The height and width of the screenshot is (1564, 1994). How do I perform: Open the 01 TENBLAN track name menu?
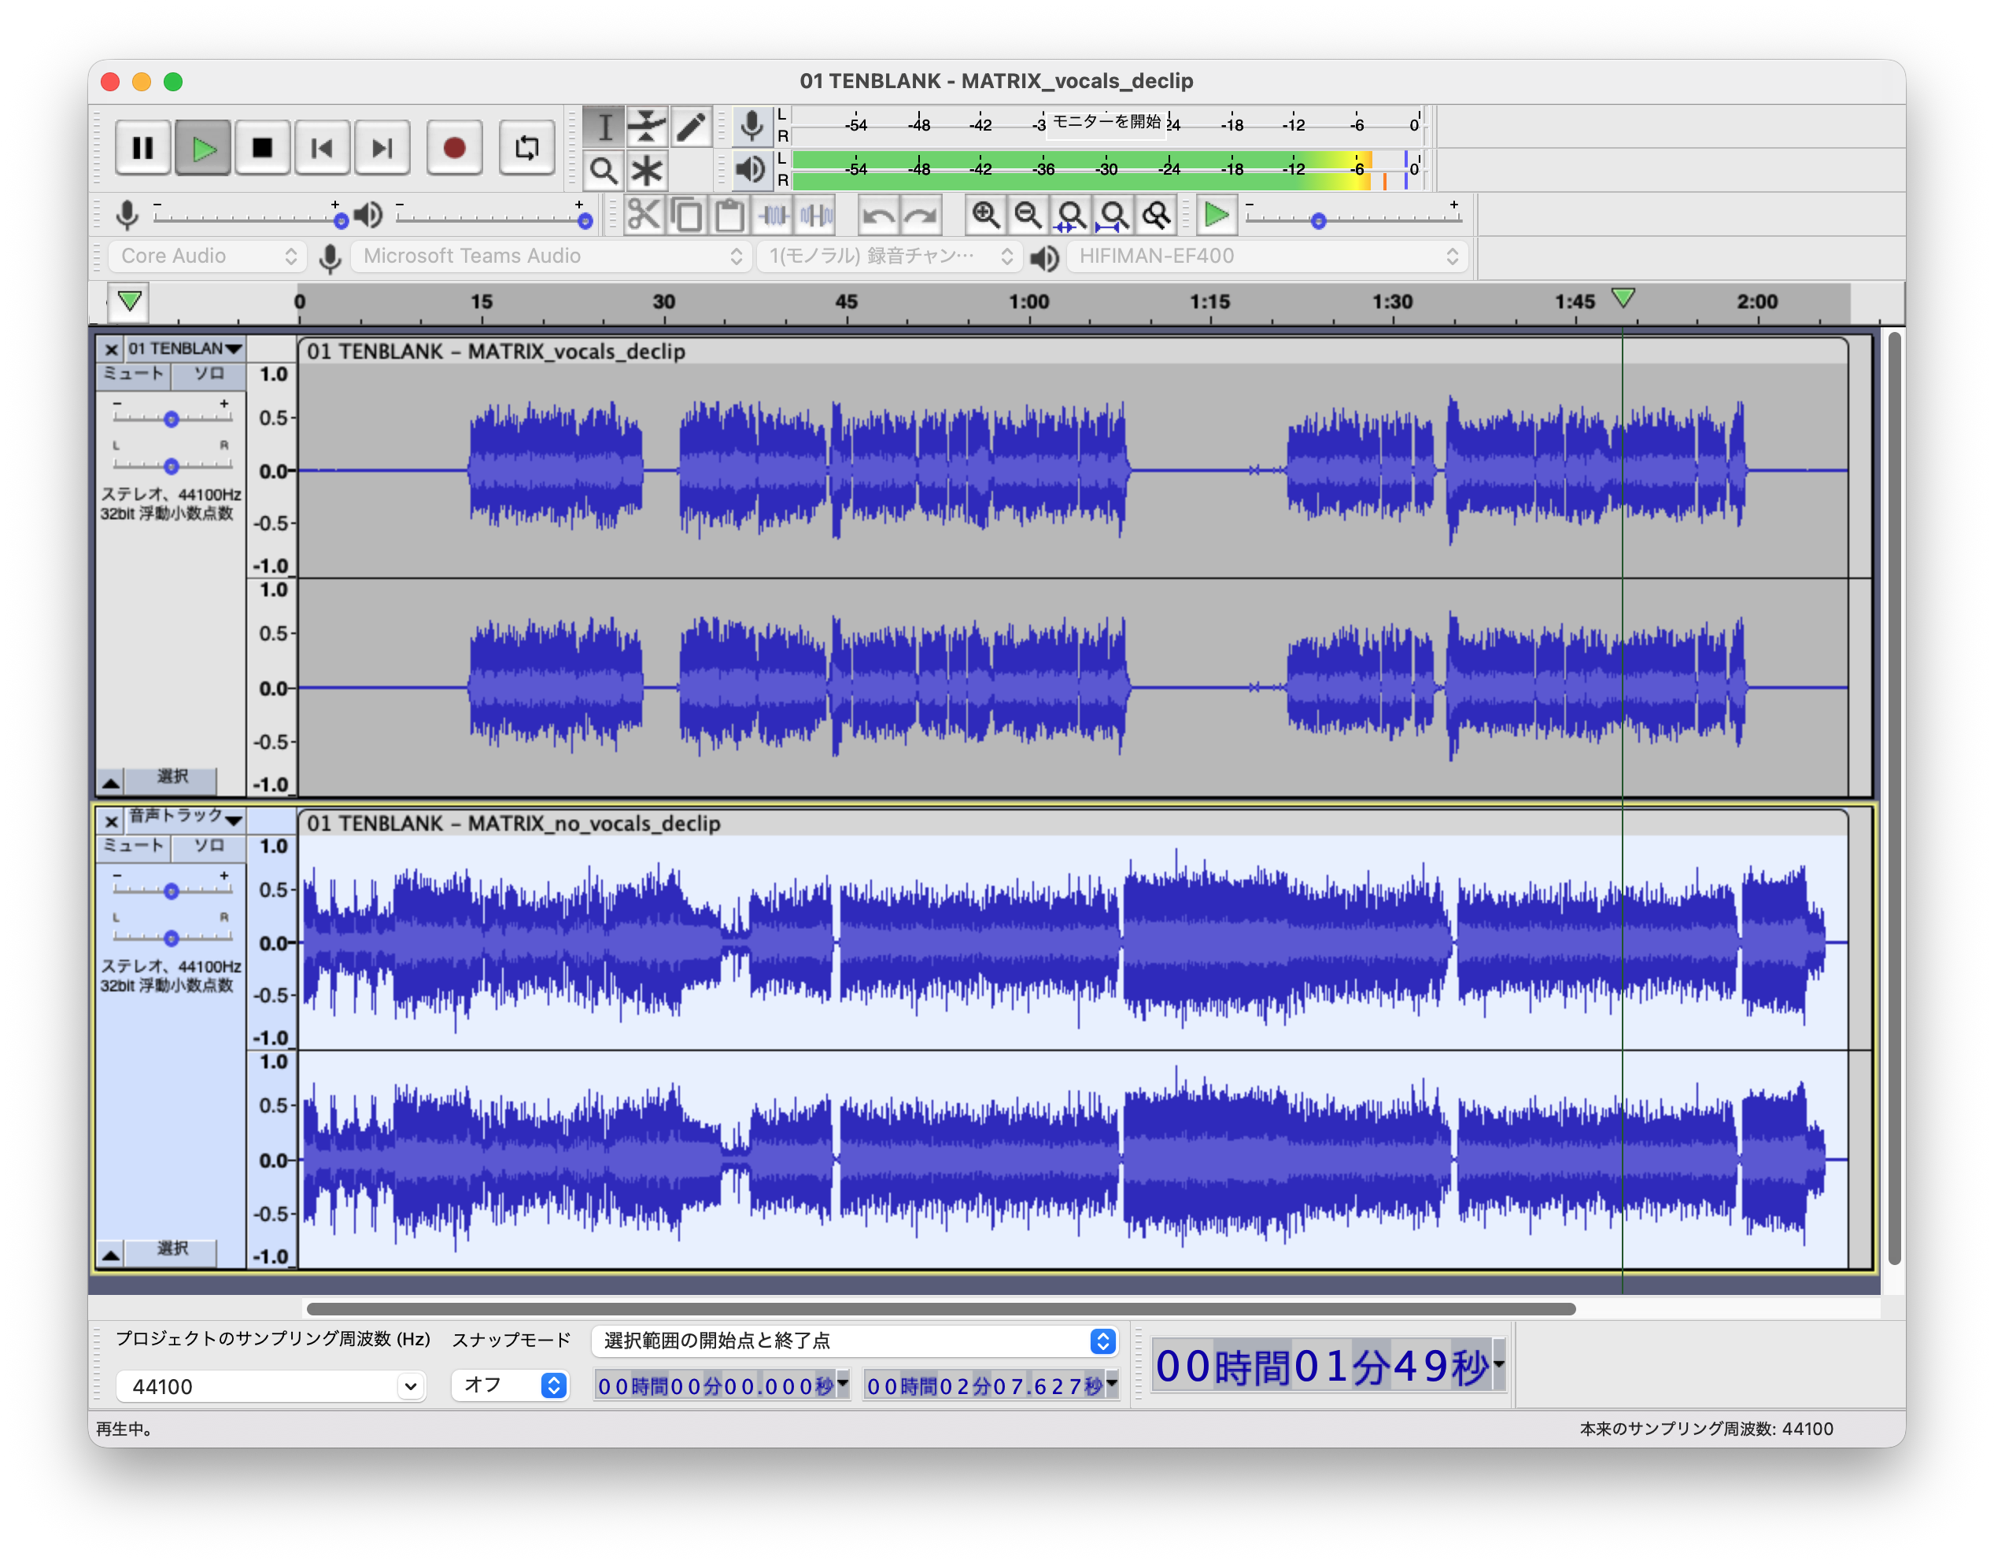coord(183,348)
